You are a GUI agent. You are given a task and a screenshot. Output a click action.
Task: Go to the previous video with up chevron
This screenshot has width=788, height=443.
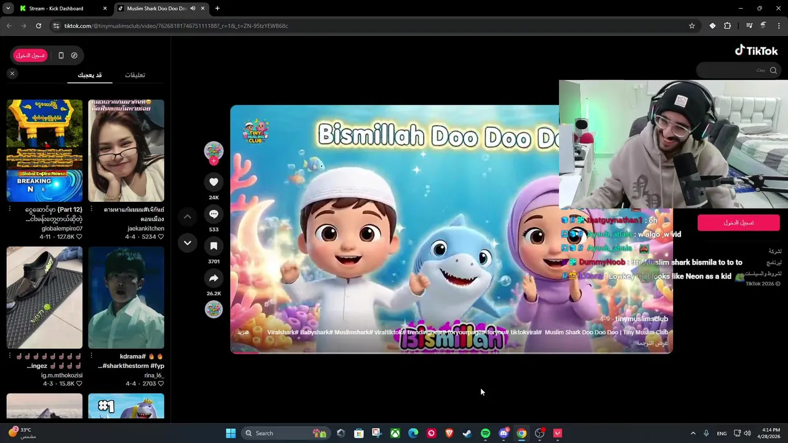point(187,217)
